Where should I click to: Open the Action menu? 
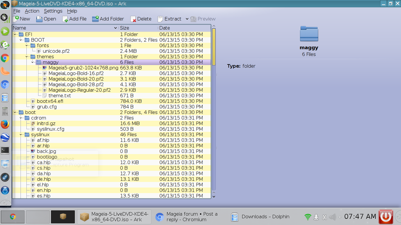click(x=32, y=11)
